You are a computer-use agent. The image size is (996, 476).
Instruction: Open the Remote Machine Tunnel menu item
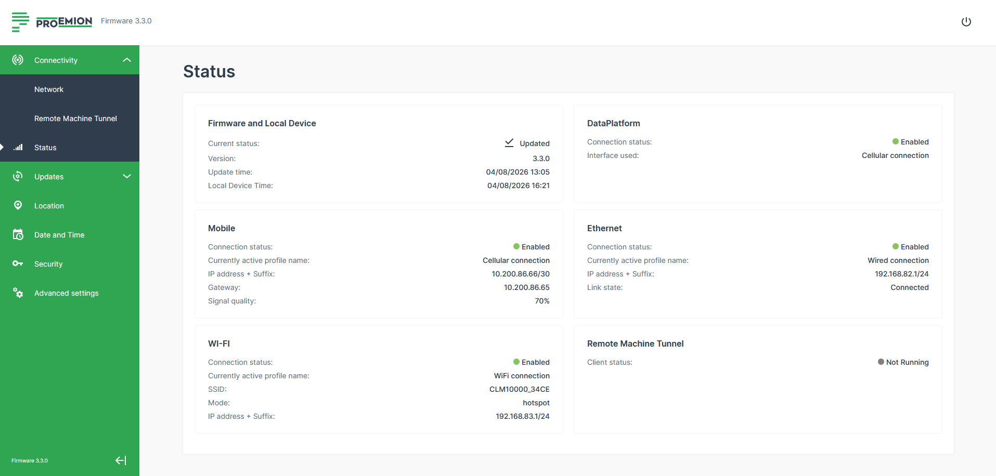tap(75, 118)
